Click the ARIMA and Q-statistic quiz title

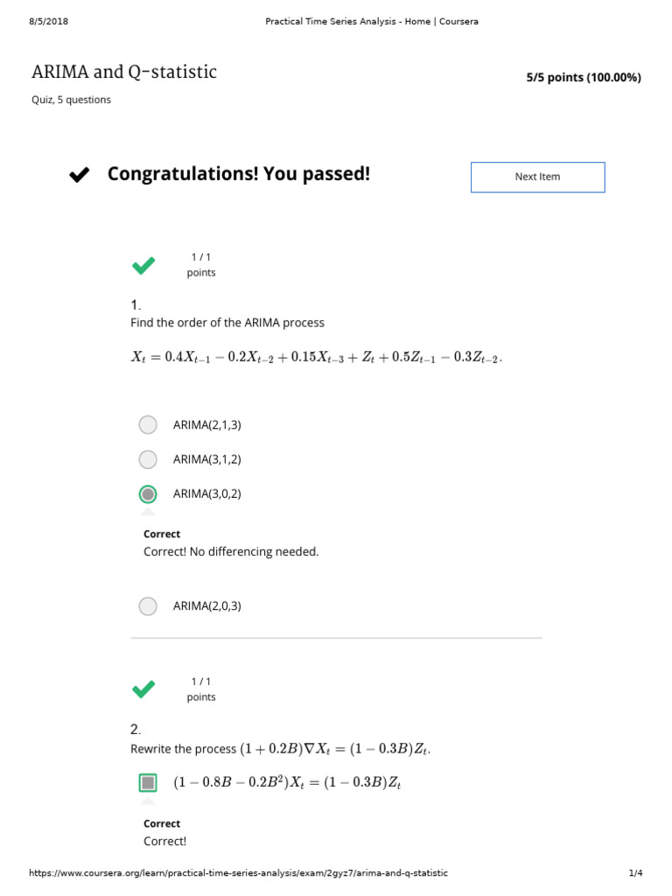pos(124,73)
